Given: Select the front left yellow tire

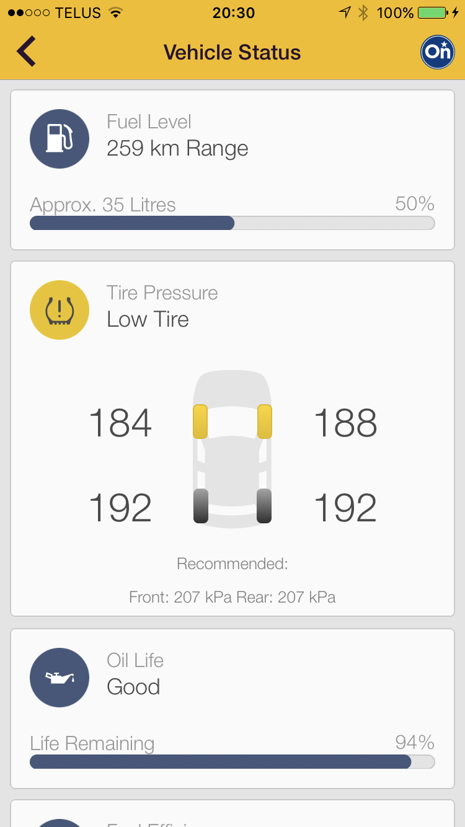Looking at the screenshot, I should [x=200, y=422].
